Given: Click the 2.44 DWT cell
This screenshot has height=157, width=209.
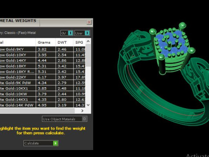Looking at the screenshot, I should point(64,94).
